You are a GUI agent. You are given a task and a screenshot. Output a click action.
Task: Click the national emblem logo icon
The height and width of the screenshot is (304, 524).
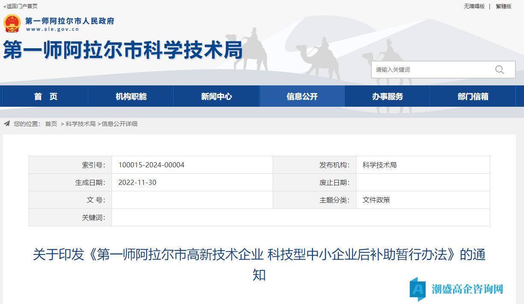click(12, 23)
